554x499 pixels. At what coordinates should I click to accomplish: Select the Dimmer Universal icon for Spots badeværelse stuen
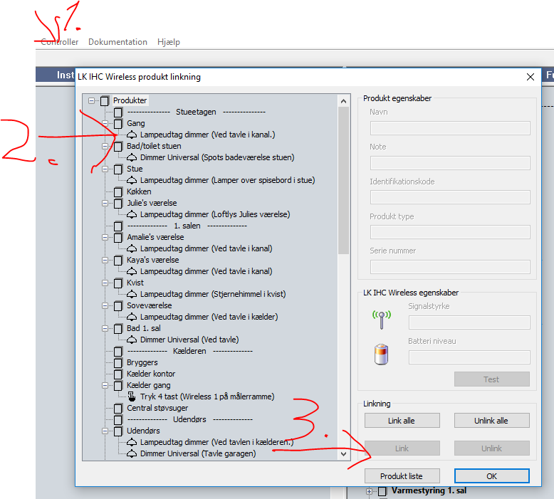[x=132, y=157]
